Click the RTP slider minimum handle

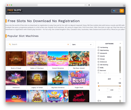pos(99,86)
